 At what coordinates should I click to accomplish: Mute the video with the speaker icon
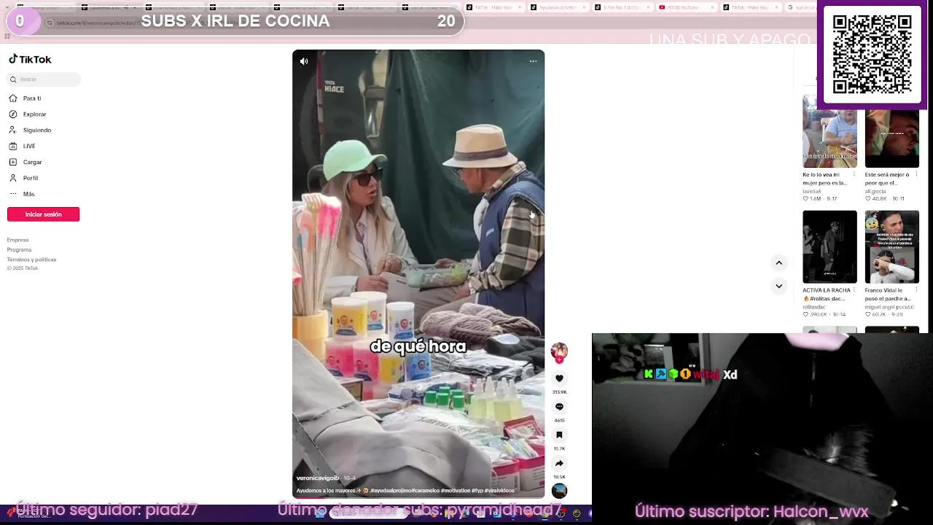[x=304, y=61]
